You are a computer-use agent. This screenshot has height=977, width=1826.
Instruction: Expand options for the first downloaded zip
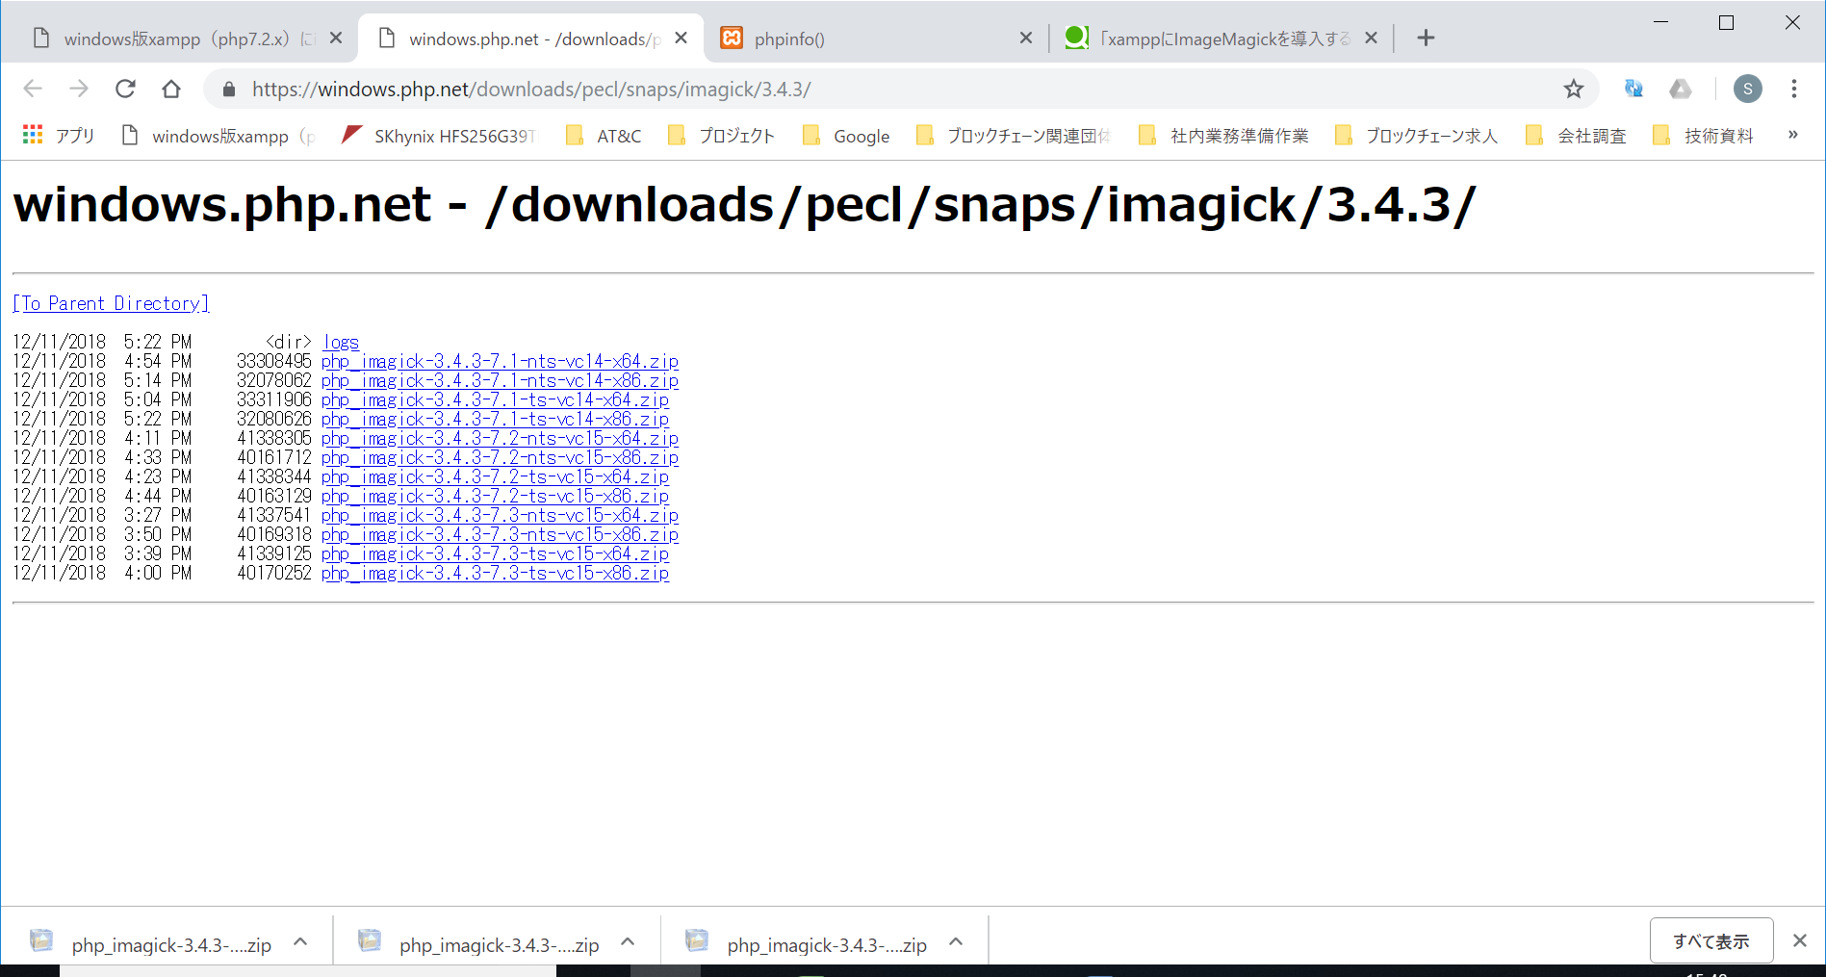298,940
